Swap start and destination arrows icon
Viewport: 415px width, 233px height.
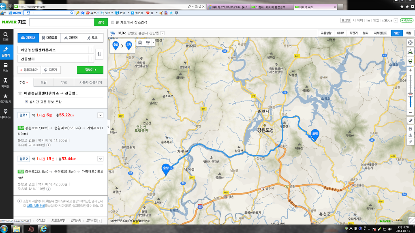tap(99, 54)
